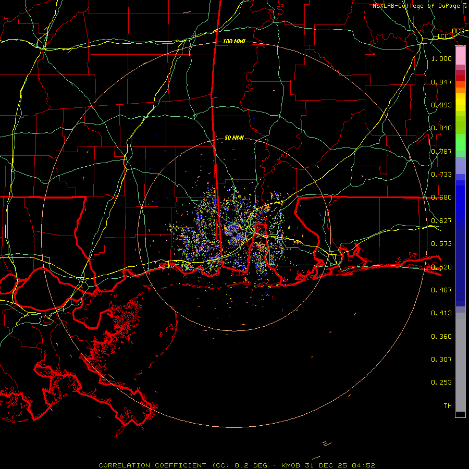This screenshot has width=469, height=469.
Task: Click the 0.840 scale value
Action: point(441,128)
